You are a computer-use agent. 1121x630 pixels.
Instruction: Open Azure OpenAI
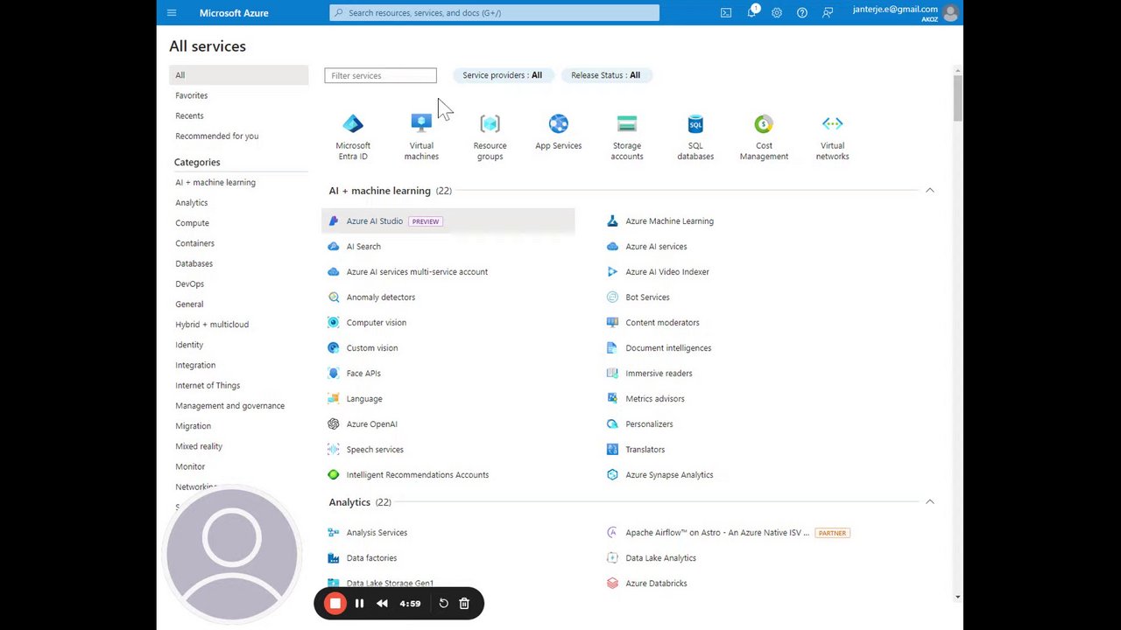(371, 424)
